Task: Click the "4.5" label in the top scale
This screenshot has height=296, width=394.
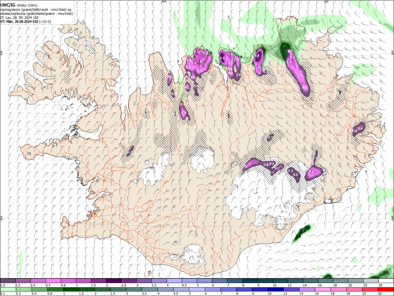Action: pos(184,285)
